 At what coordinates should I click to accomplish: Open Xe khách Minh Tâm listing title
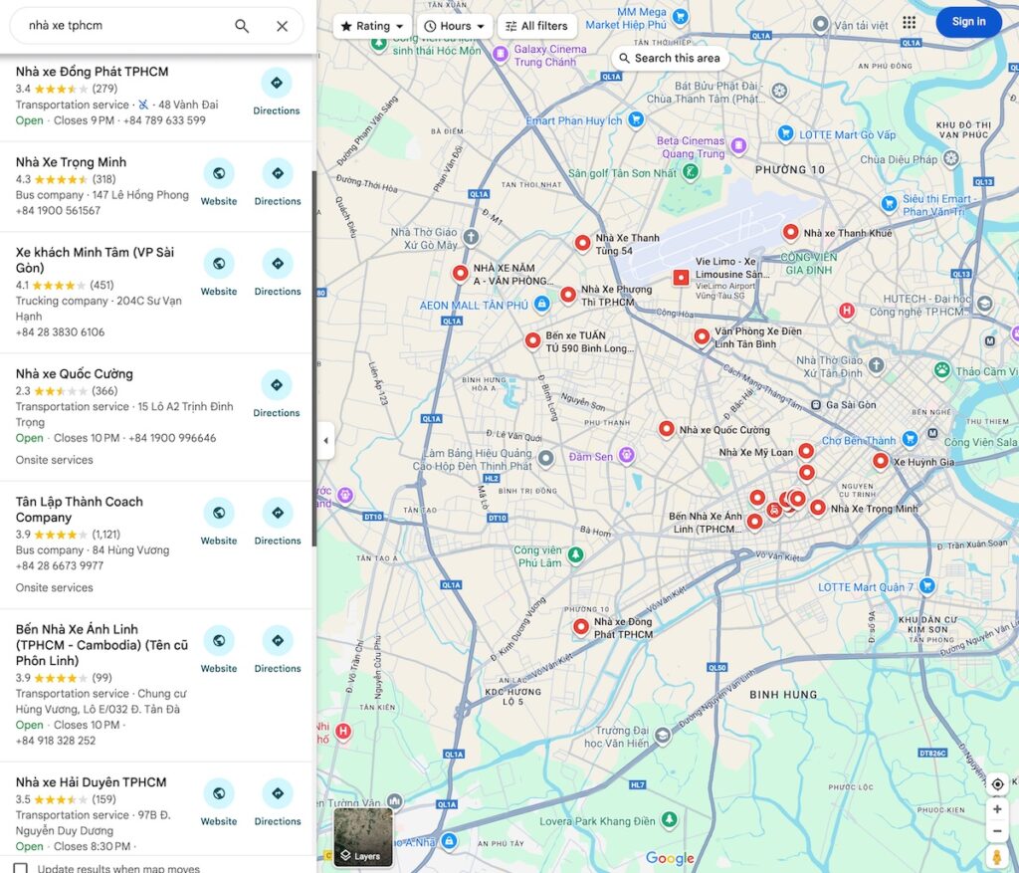tap(95, 260)
